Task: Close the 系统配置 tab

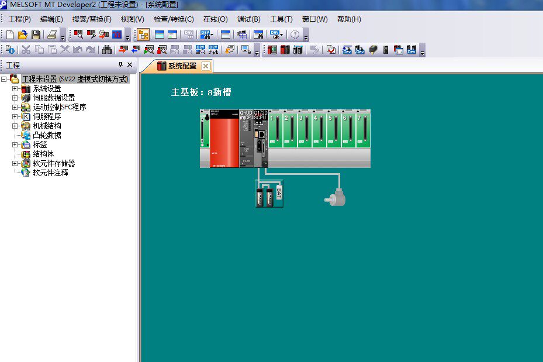Action: [x=206, y=66]
